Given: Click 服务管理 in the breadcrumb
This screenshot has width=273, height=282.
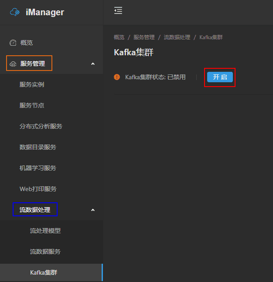Looking at the screenshot, I should point(144,37).
